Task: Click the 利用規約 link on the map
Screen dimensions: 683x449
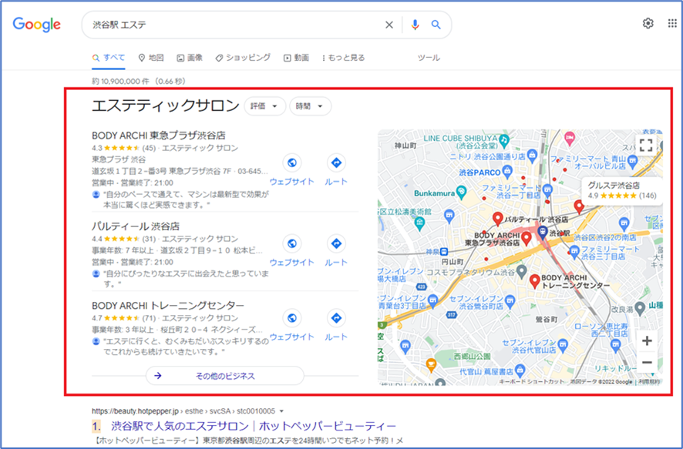Action: 649,381
